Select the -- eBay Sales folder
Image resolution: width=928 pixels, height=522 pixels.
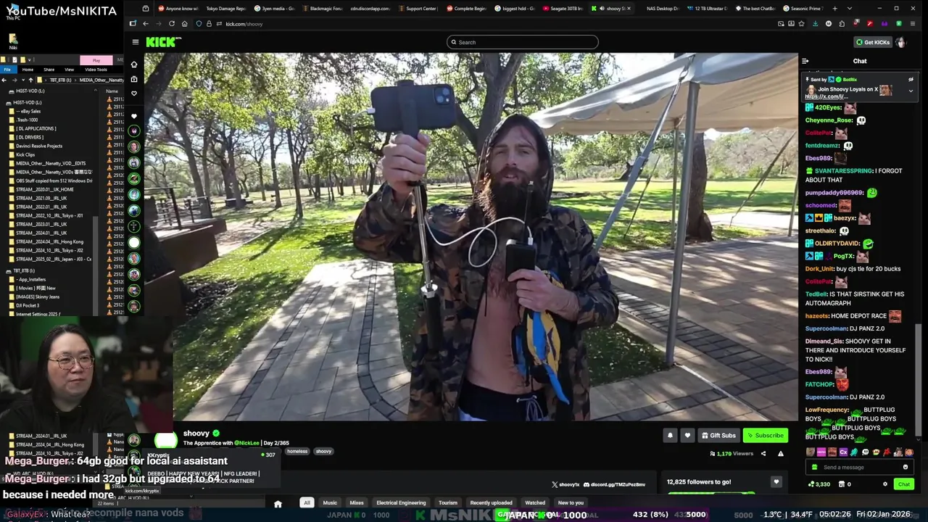coord(28,111)
